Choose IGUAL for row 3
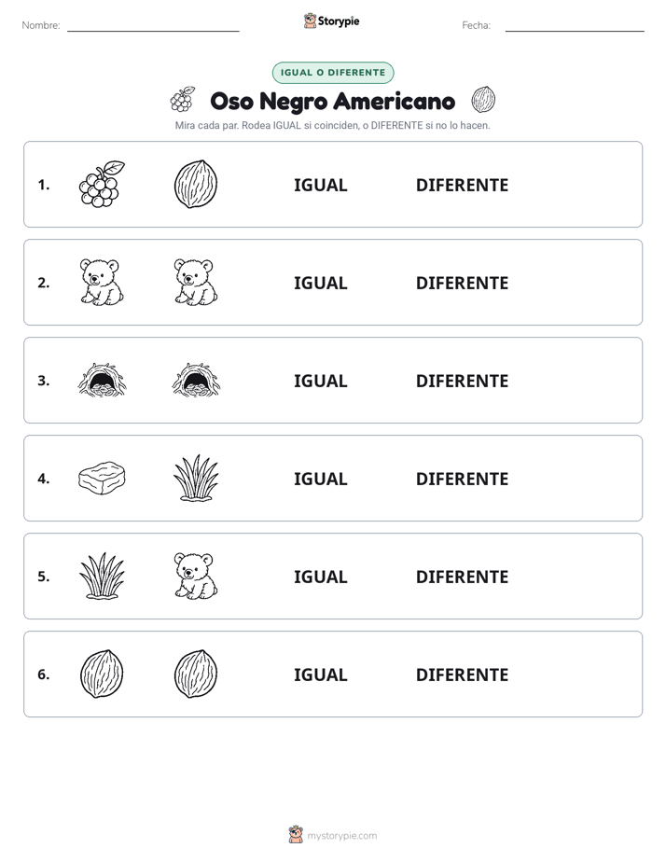Image resolution: width=666 pixels, height=862 pixels. [320, 381]
